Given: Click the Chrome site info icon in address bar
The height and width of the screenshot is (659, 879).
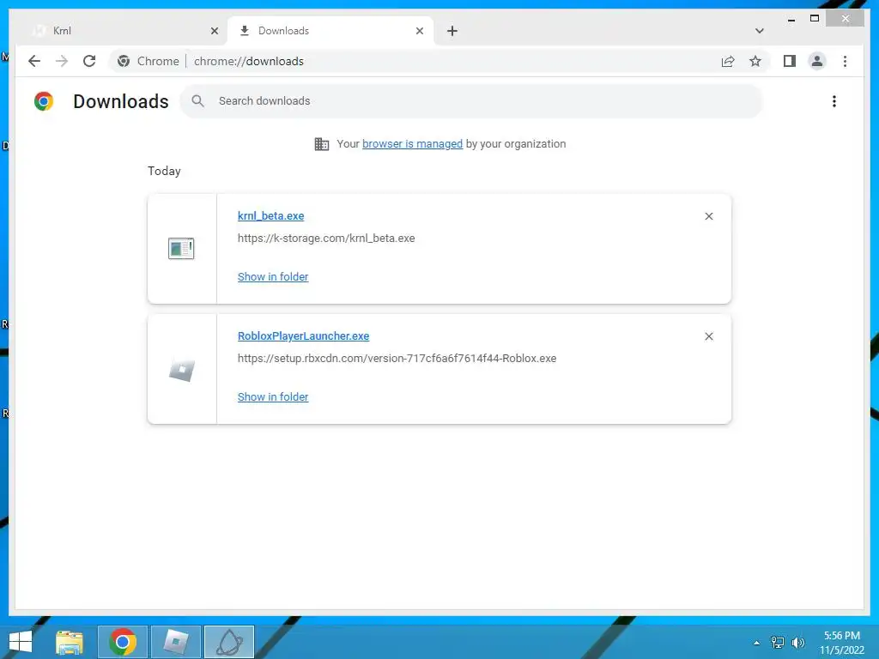Looking at the screenshot, I should click(124, 61).
